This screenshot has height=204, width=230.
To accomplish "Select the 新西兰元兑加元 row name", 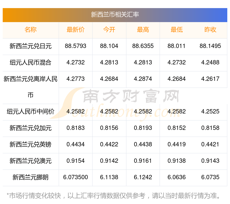I will [x=31, y=128].
